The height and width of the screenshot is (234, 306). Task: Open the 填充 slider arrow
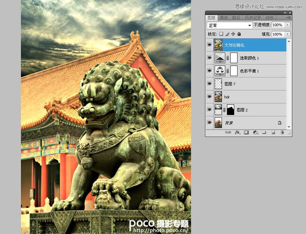(x=288, y=34)
